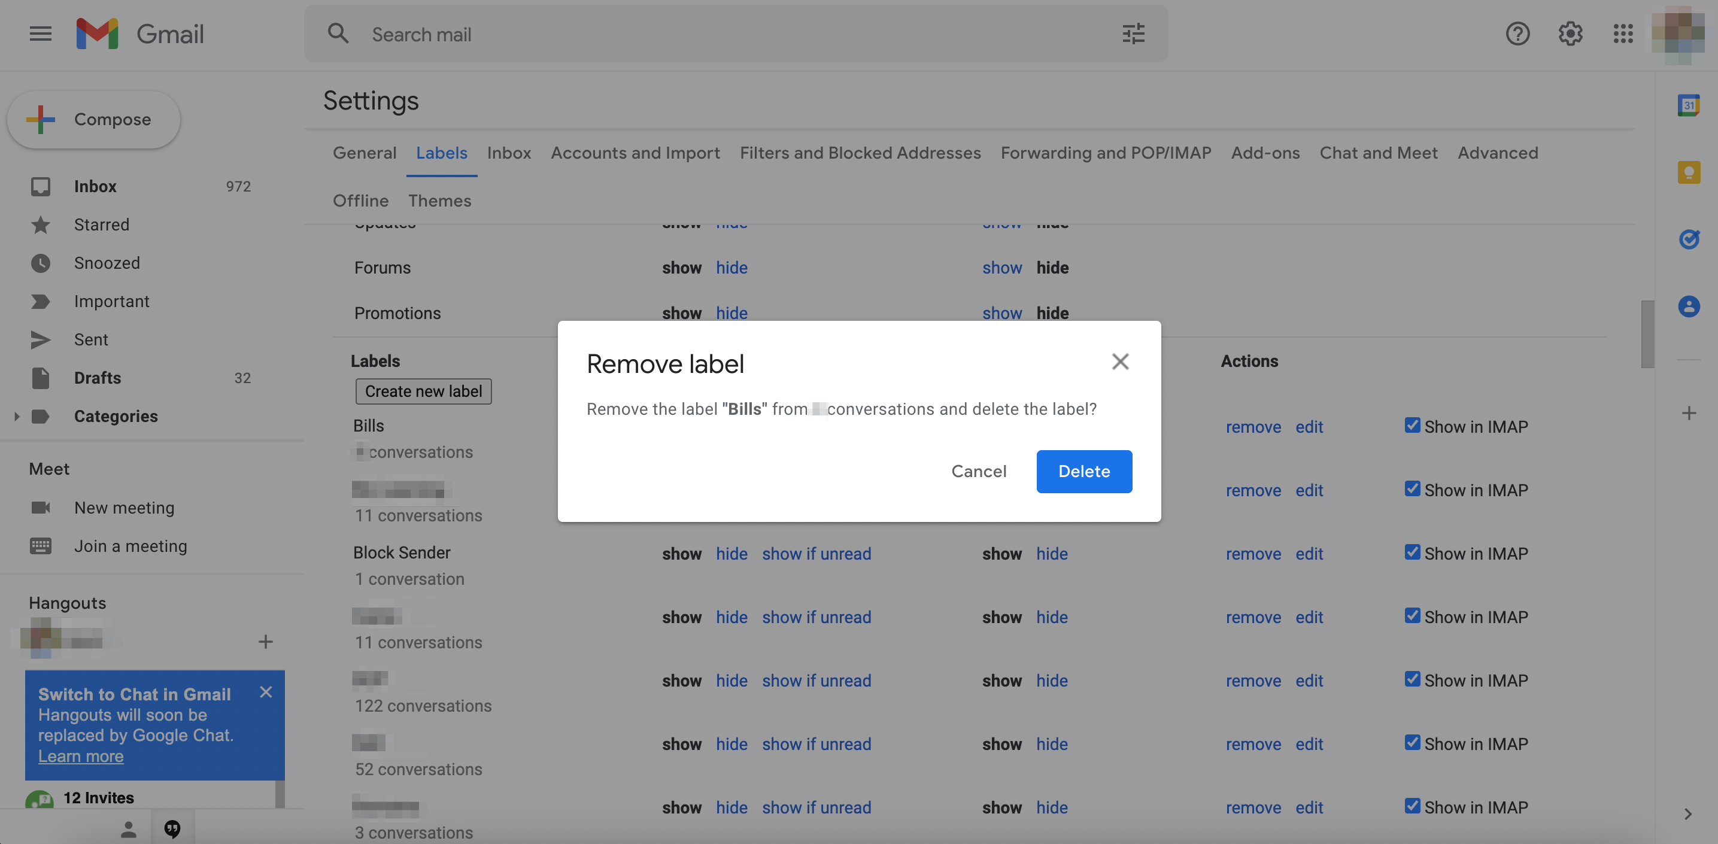
Task: Start a New meeting via camera icon
Action: pos(41,508)
